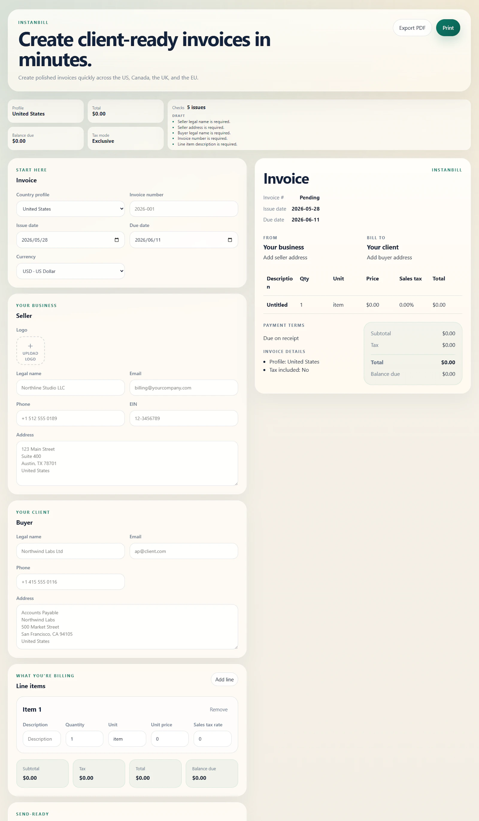479x821 pixels.
Task: Click the Profile United States summary card
Action: tap(46, 111)
